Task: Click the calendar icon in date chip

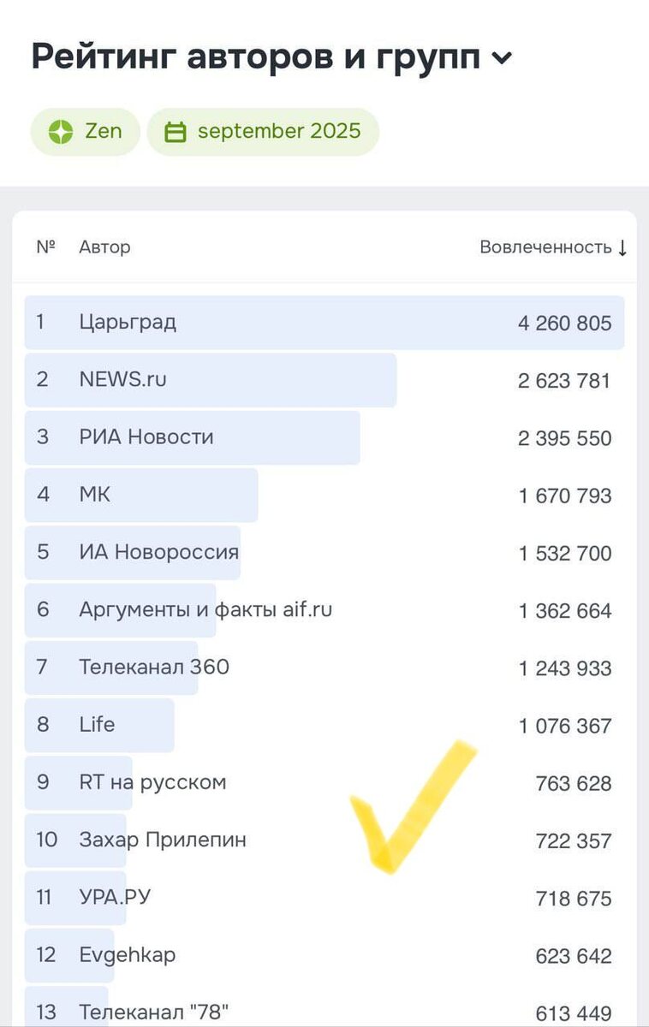Action: coord(175,132)
